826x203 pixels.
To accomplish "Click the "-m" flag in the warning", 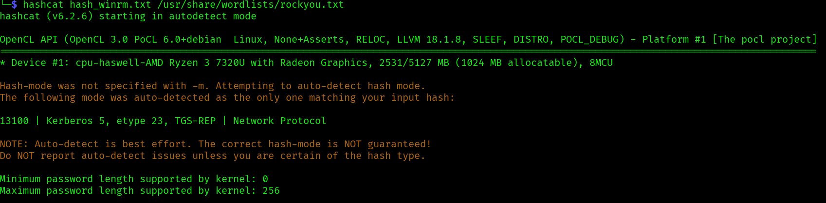I will 198,86.
